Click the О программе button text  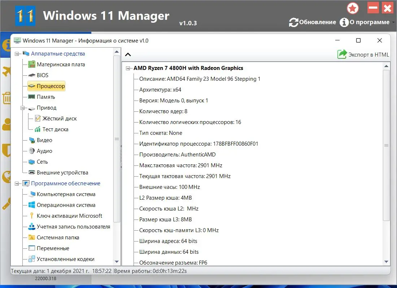click(370, 22)
